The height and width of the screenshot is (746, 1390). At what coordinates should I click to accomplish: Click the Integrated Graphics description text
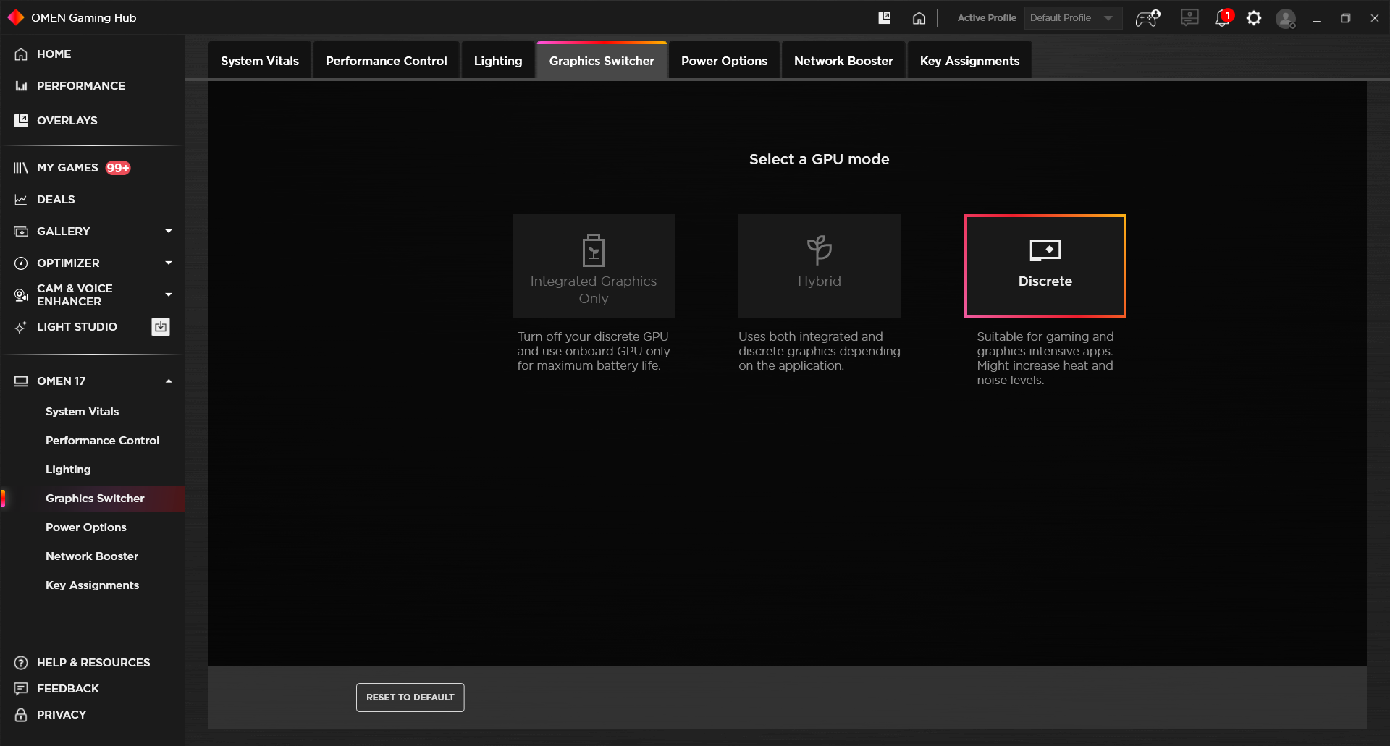tap(594, 351)
